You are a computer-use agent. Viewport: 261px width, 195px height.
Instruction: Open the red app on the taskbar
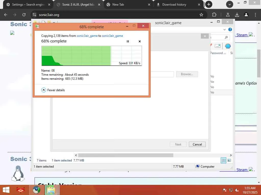pyautogui.click(x=20, y=190)
